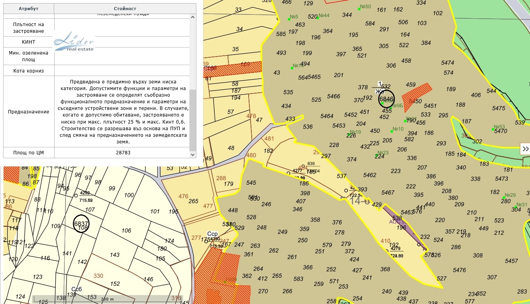Click the green №31 marker

coord(515,207)
